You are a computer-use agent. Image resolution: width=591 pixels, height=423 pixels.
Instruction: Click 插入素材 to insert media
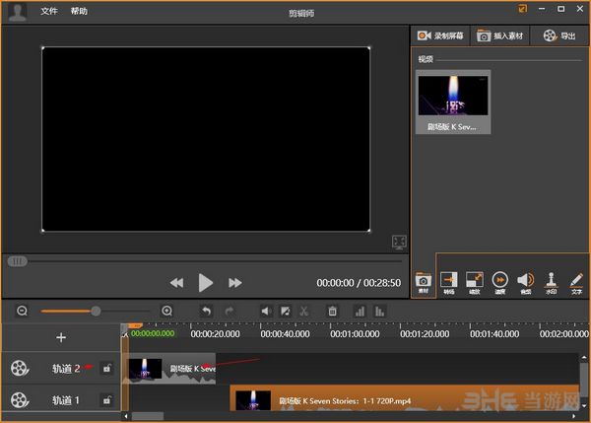[x=499, y=35]
